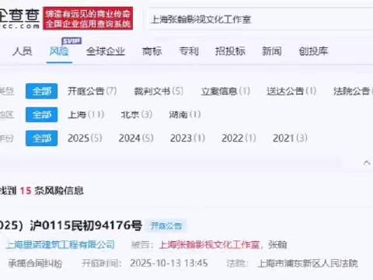
Task: Click the Qichacha site logo
Action: click(x=19, y=19)
